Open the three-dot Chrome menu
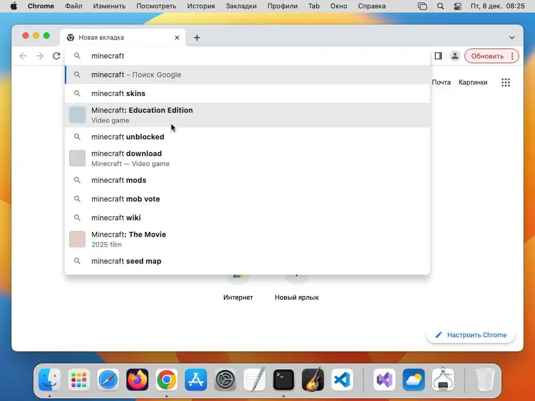Viewport: 535px width, 401px height. point(512,56)
